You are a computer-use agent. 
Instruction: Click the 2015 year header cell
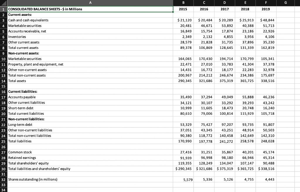183,9
